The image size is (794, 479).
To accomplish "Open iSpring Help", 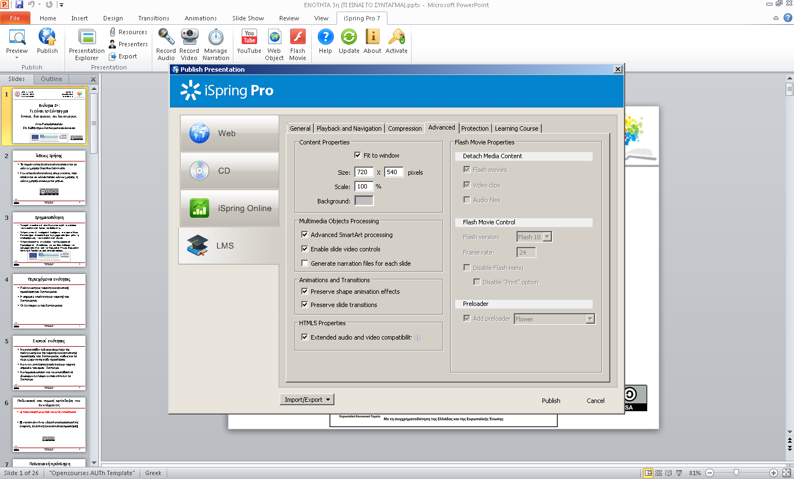I will pos(326,41).
